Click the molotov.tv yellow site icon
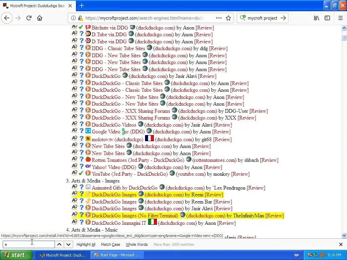 click(x=88, y=138)
